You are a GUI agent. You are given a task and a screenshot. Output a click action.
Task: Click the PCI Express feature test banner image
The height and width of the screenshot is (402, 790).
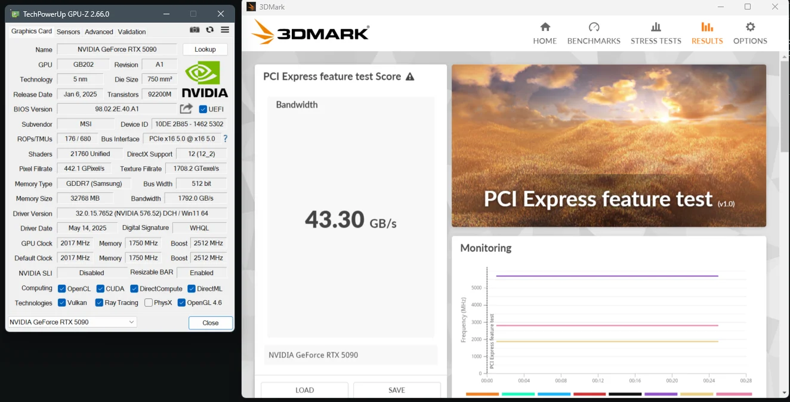(x=609, y=145)
